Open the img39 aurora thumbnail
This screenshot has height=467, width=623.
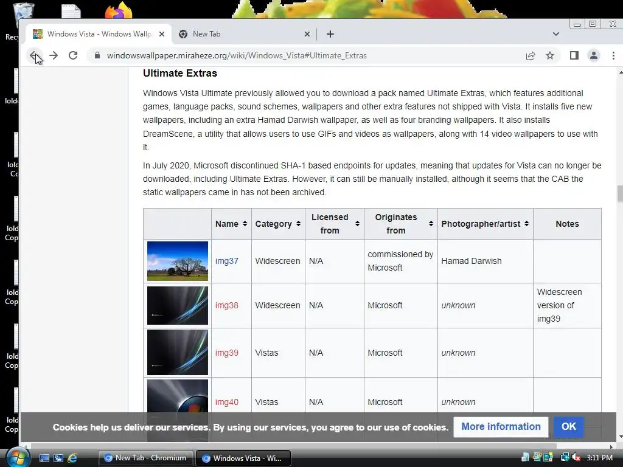(178, 353)
